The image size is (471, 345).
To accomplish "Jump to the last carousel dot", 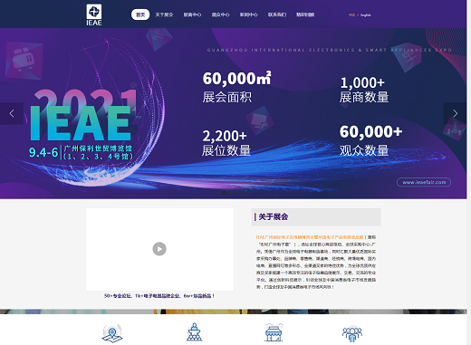I will pos(249,193).
